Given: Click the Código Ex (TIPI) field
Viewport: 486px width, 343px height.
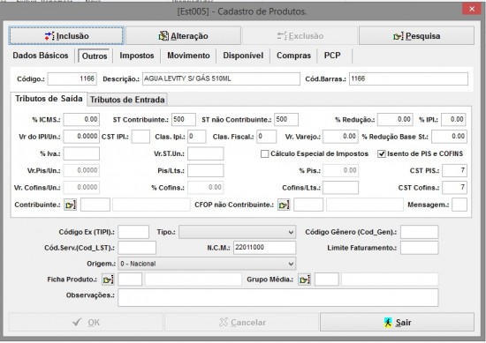Looking at the screenshot, I should click(x=133, y=232).
